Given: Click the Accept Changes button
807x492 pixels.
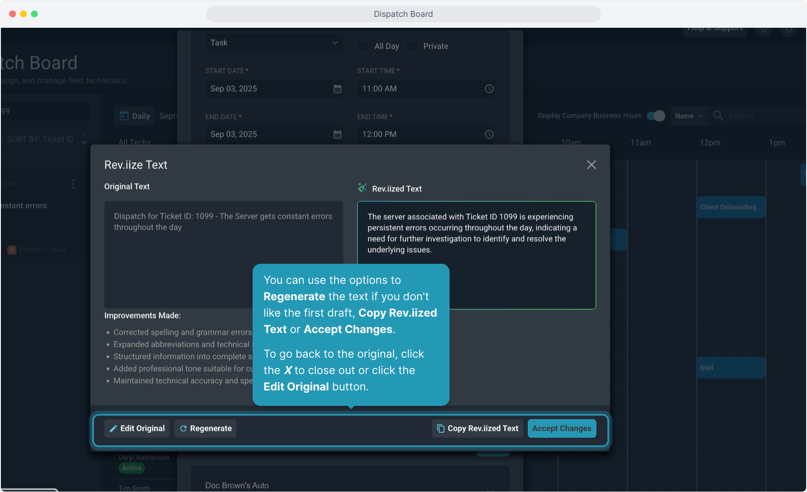Looking at the screenshot, I should click(562, 429).
